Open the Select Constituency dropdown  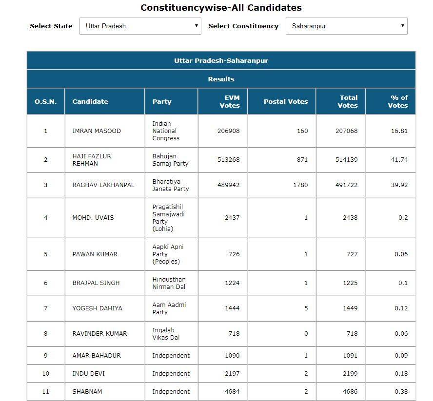346,26
